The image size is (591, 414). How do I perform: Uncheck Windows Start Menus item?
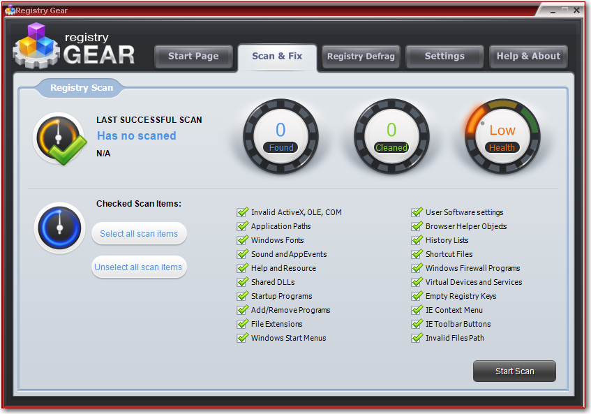[x=243, y=338]
